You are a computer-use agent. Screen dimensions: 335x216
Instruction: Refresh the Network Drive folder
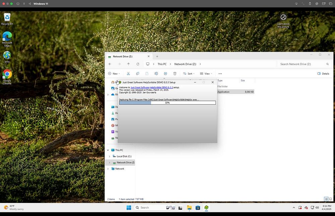coord(138,64)
